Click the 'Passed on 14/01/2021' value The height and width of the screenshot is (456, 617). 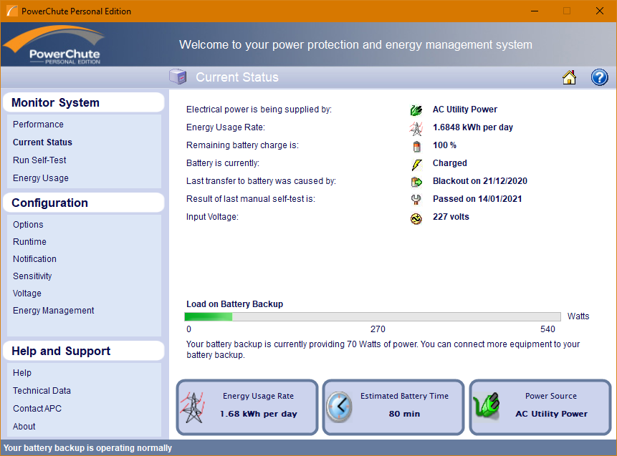click(x=477, y=199)
